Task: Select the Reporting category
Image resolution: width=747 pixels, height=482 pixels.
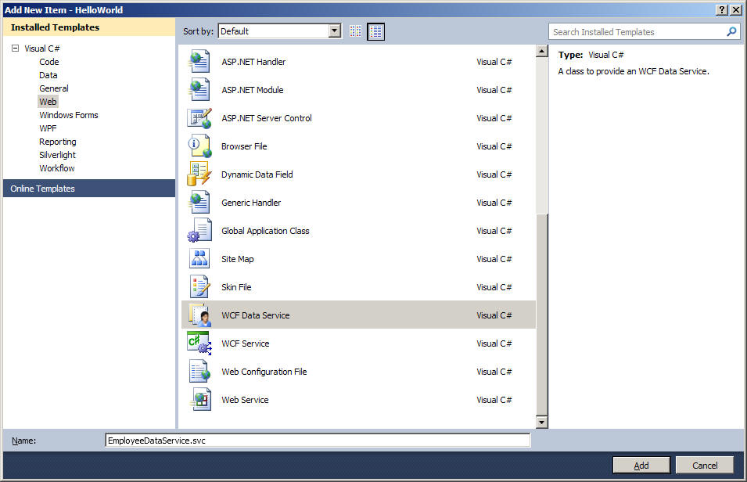Action: pyautogui.click(x=58, y=142)
